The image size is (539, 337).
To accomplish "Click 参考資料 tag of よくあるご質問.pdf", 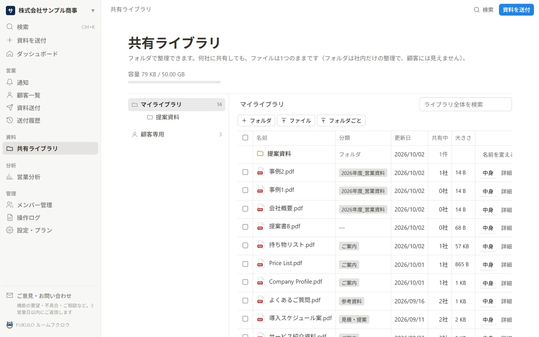I will pos(351,301).
